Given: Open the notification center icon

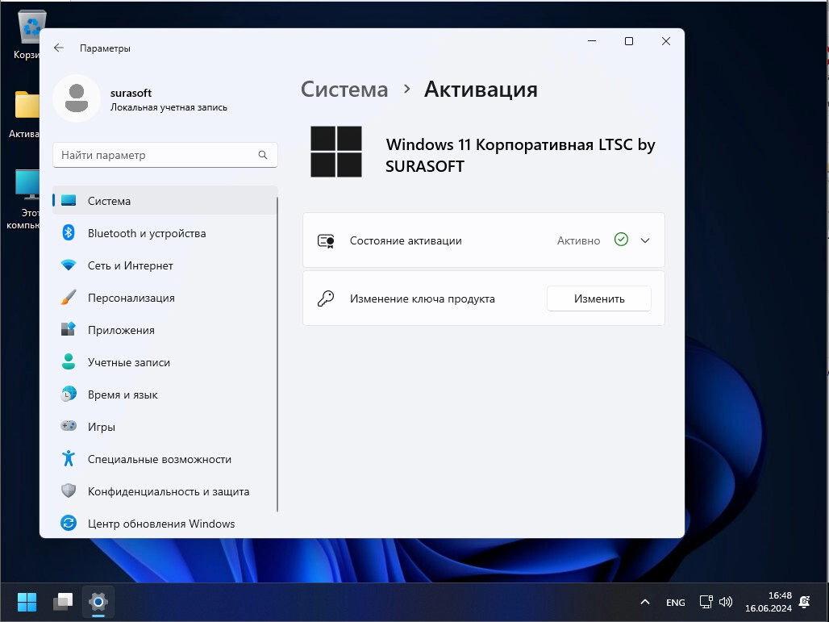Looking at the screenshot, I should pyautogui.click(x=805, y=602).
